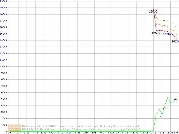This screenshot has width=179, height=134.
Task: Click the 1/12 date on x-axis
Action: [153, 133]
